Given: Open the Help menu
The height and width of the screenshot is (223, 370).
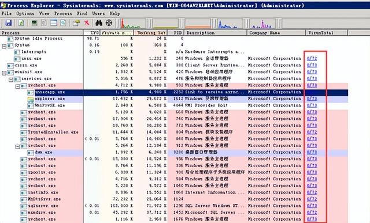Looking at the screenshot, I should click(114, 14).
